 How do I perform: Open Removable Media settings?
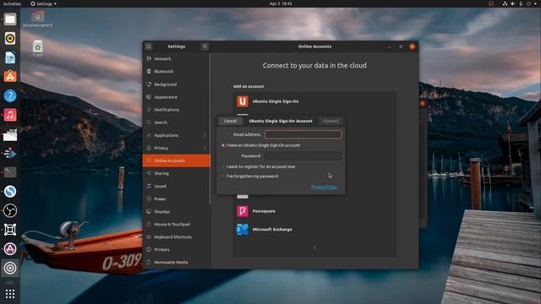(x=177, y=263)
